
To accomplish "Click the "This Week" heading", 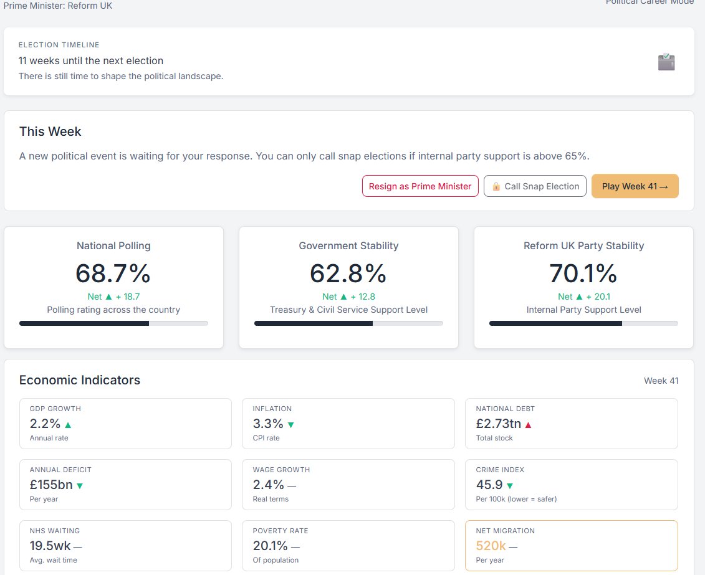I will (x=50, y=131).
